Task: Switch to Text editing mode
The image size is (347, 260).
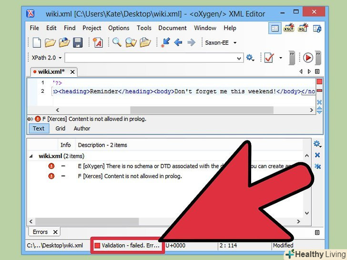Action: click(x=39, y=129)
